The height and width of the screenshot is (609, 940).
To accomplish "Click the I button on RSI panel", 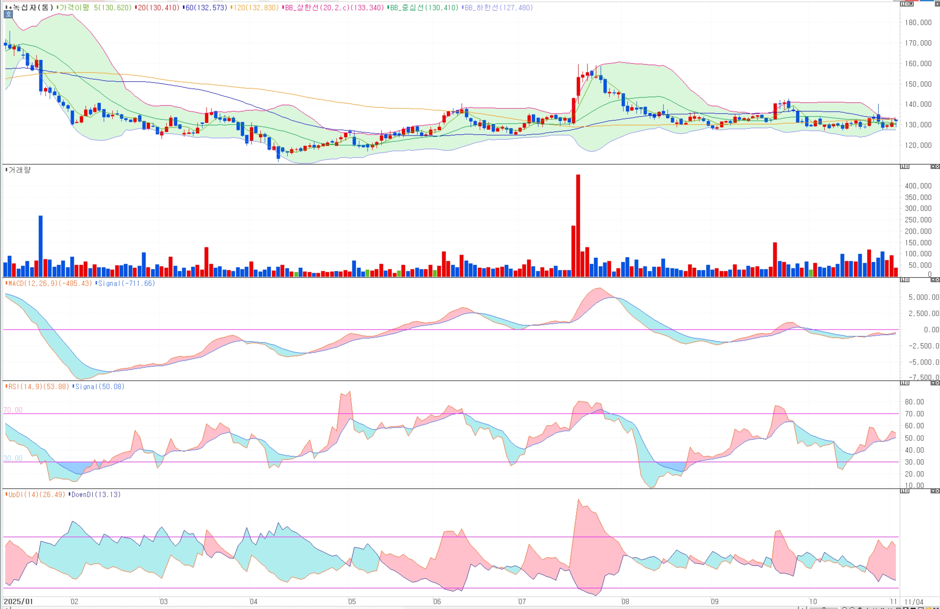I will (907, 383).
